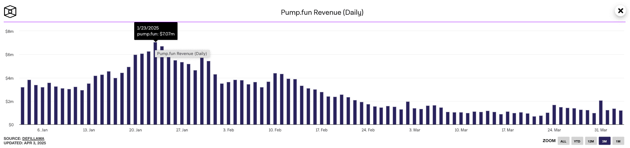Click the 10. Mar axis label
The image size is (630, 148).
pos(461,130)
